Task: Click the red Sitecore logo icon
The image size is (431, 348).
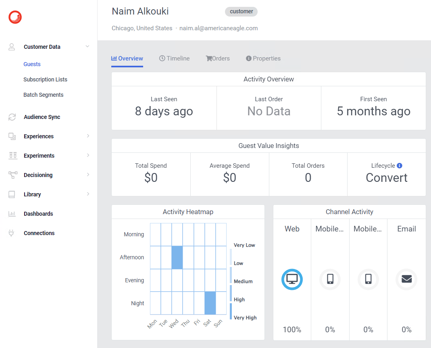Action: 15,17
